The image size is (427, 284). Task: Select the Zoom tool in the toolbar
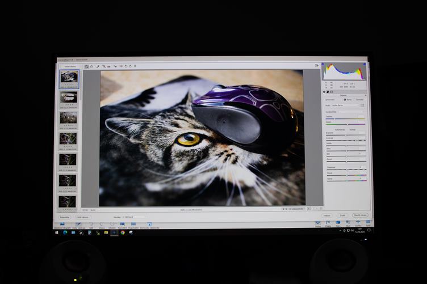click(x=87, y=66)
